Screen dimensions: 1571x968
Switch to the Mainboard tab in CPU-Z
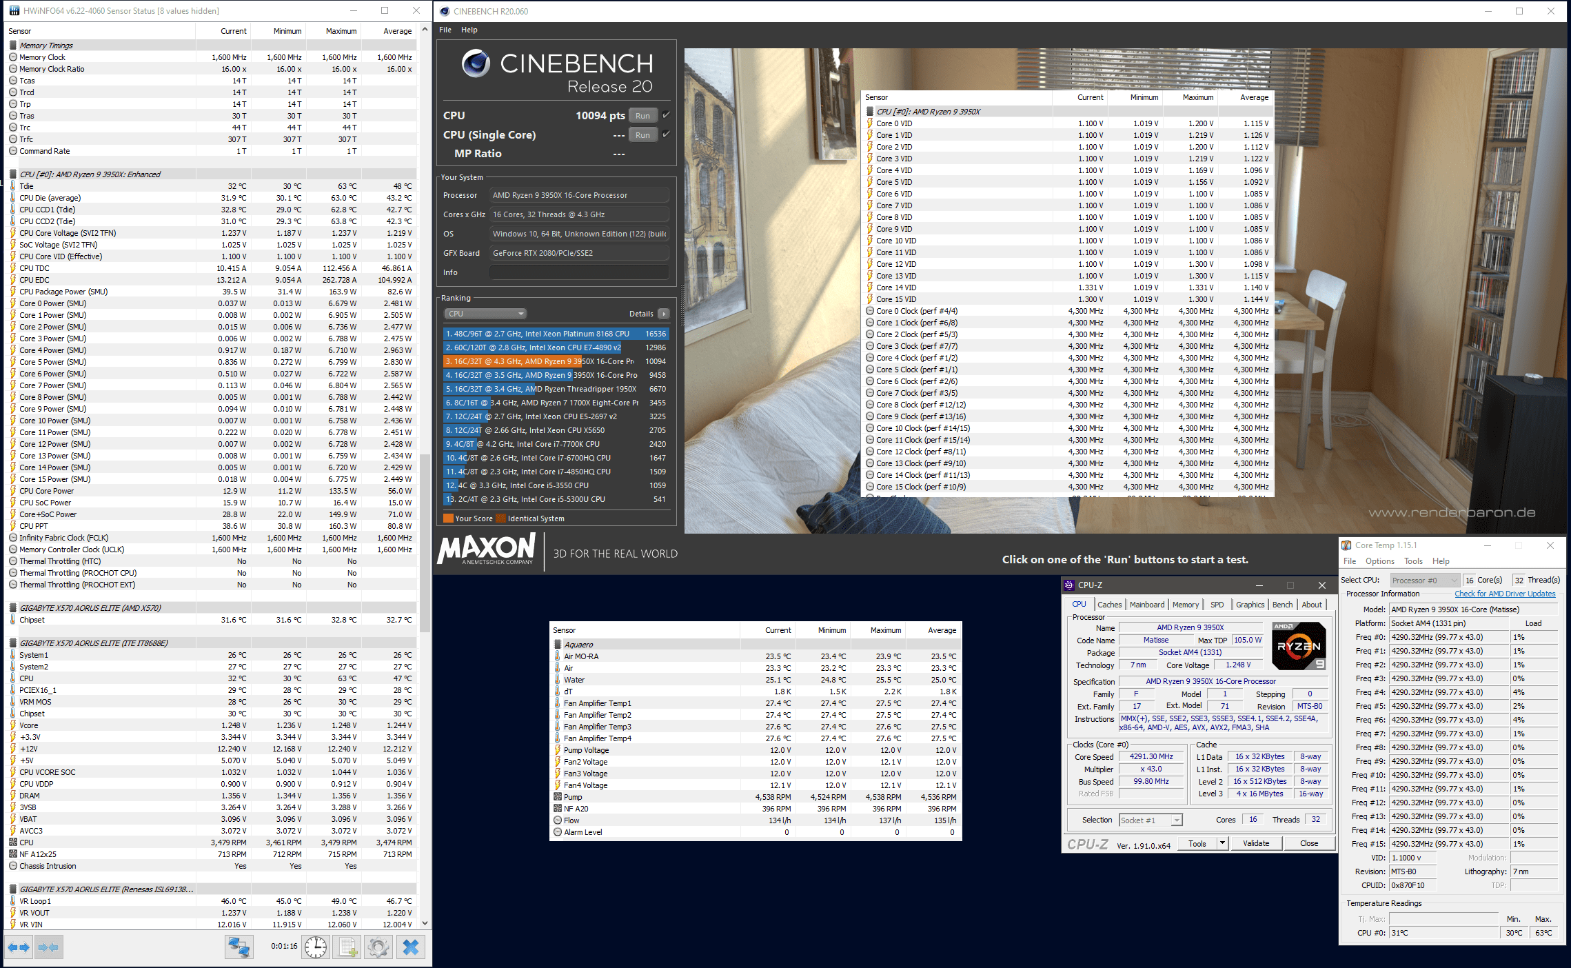pos(1147,605)
